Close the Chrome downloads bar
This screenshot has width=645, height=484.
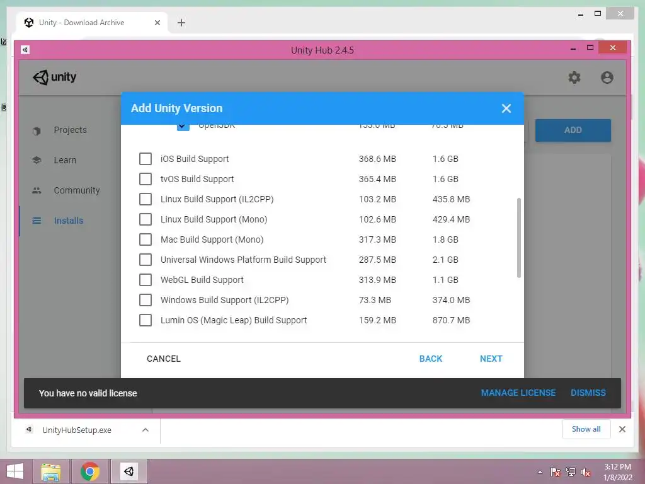pyautogui.click(x=622, y=429)
